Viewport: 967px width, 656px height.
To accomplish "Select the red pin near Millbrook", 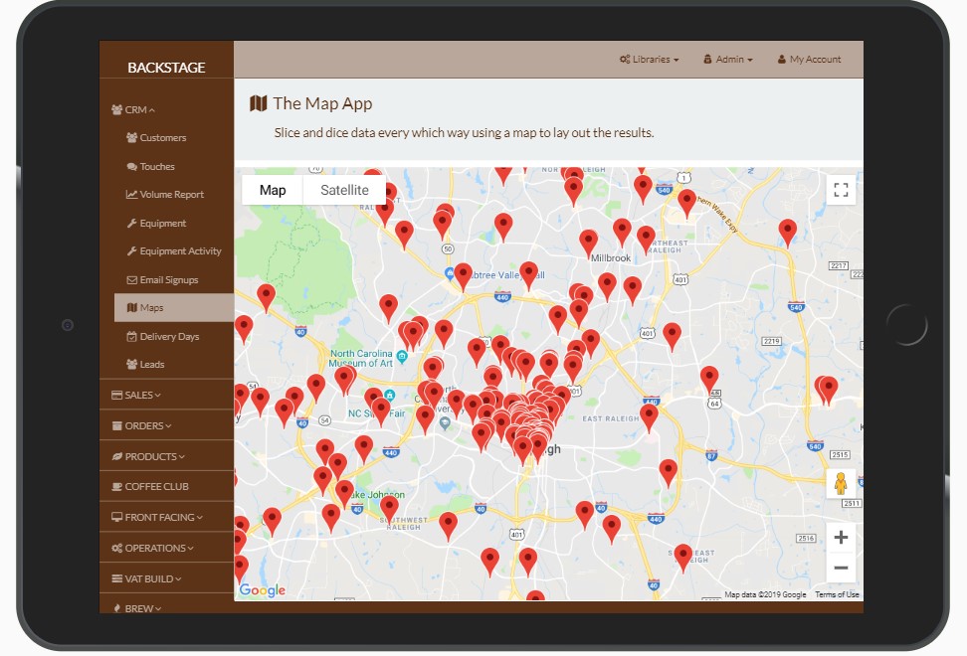I will click(589, 240).
